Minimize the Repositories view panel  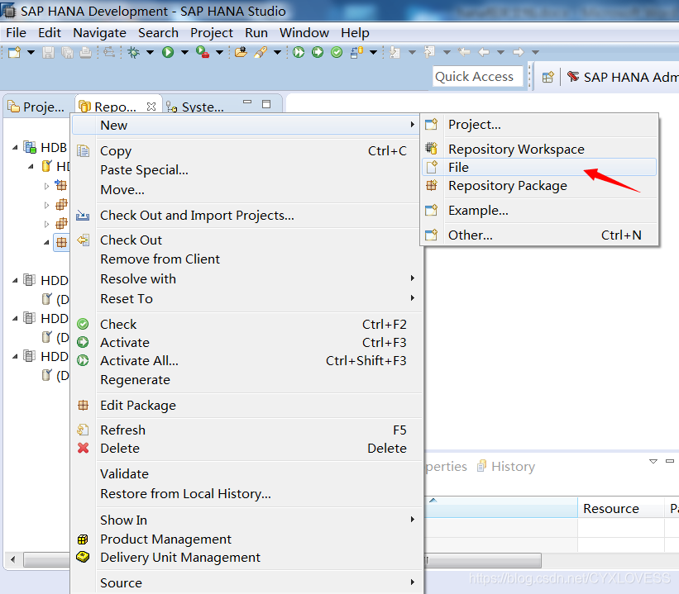click(x=247, y=103)
